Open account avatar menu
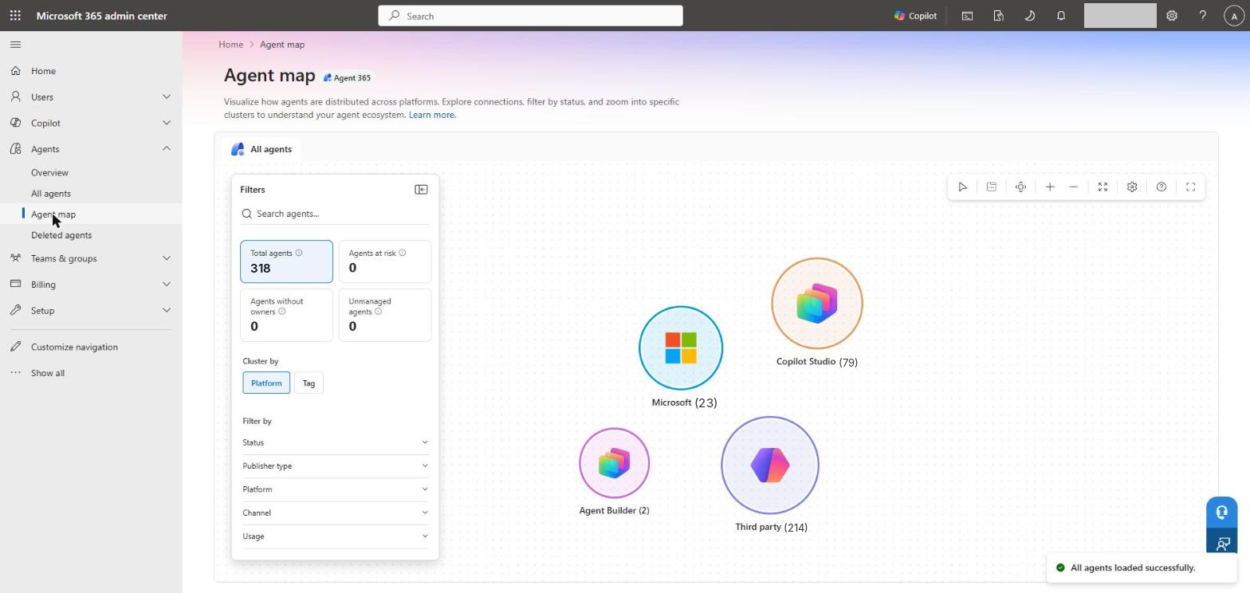The height and width of the screenshot is (593, 1250). click(x=1234, y=15)
